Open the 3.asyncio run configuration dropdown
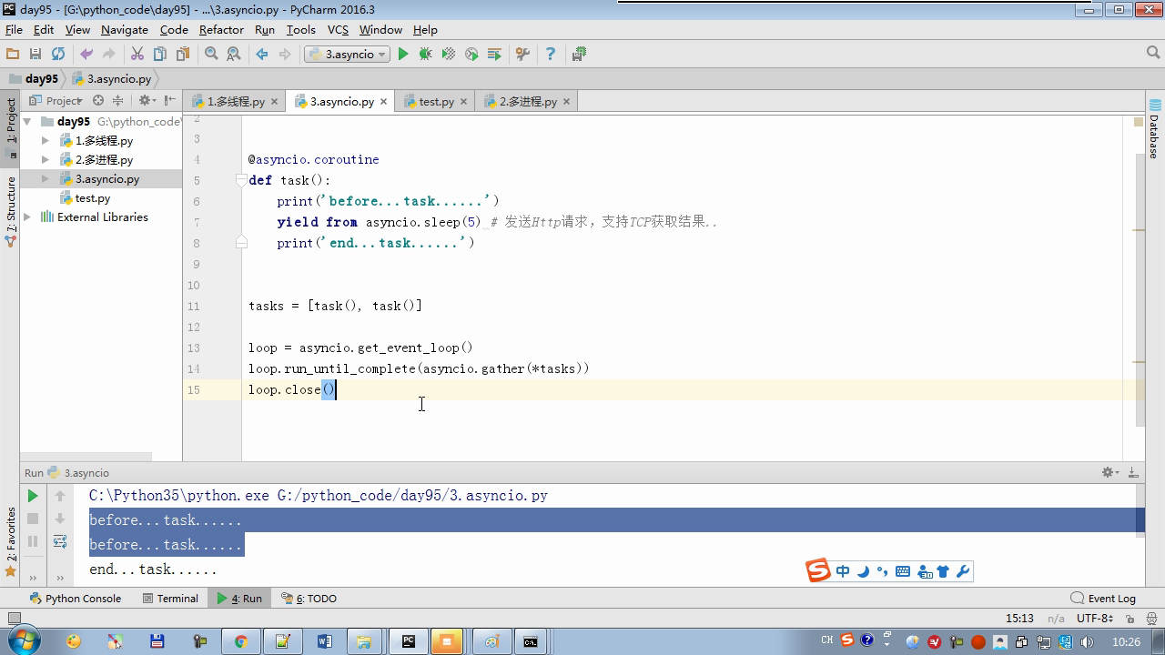The height and width of the screenshot is (655, 1165). point(347,55)
